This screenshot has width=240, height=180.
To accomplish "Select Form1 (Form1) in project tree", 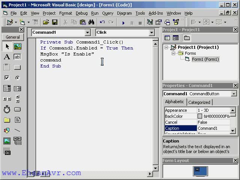I will 205,59.
